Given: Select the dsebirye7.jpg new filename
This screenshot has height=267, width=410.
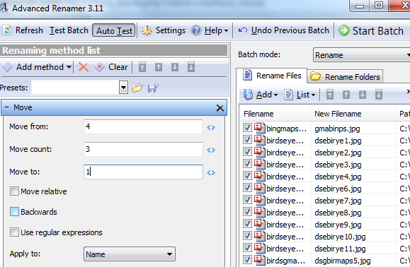Looking at the screenshot, I should tap(338, 201).
